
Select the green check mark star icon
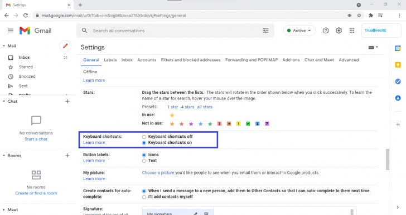click(248, 124)
